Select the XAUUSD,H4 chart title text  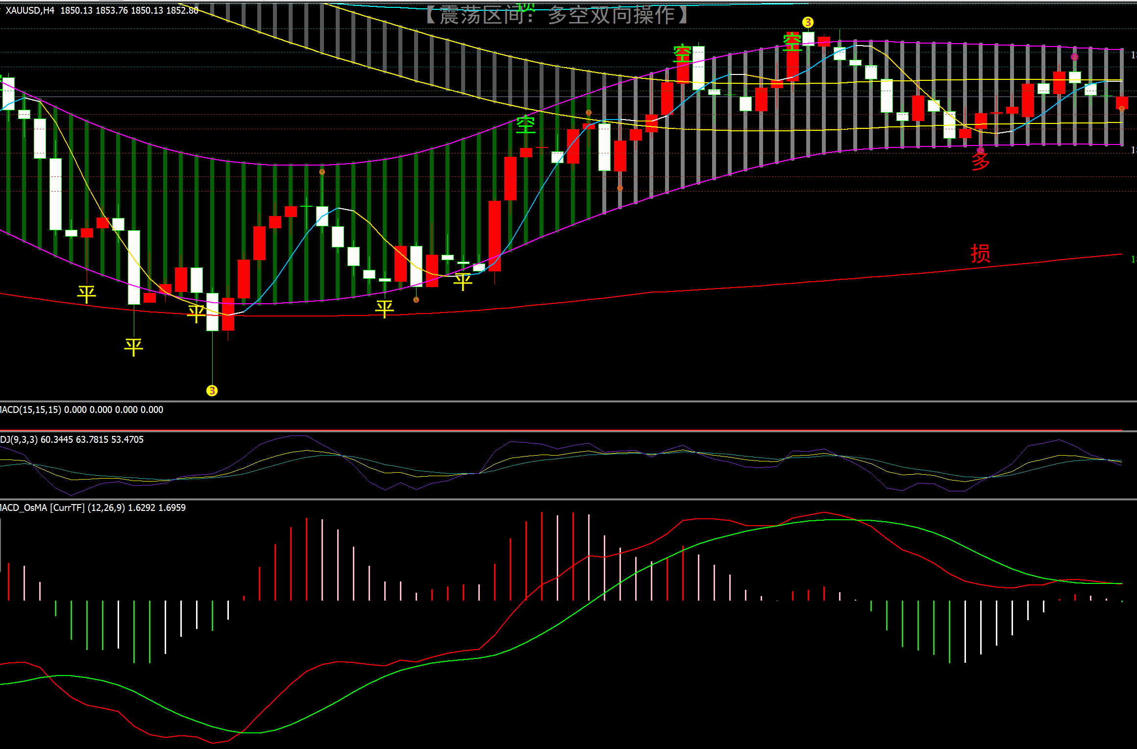[x=29, y=10]
